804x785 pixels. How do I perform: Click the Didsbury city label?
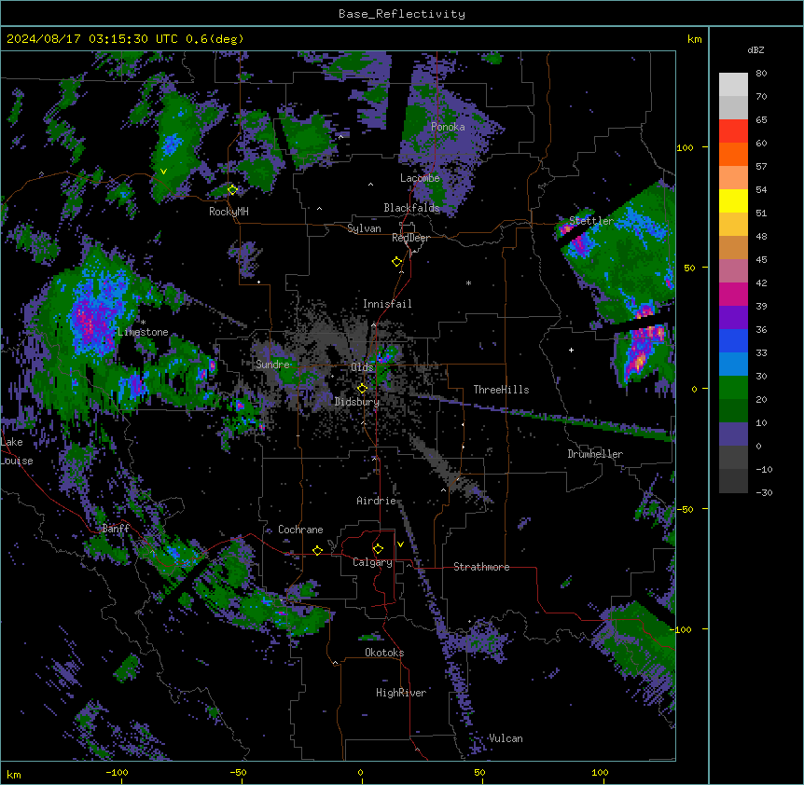point(357,402)
